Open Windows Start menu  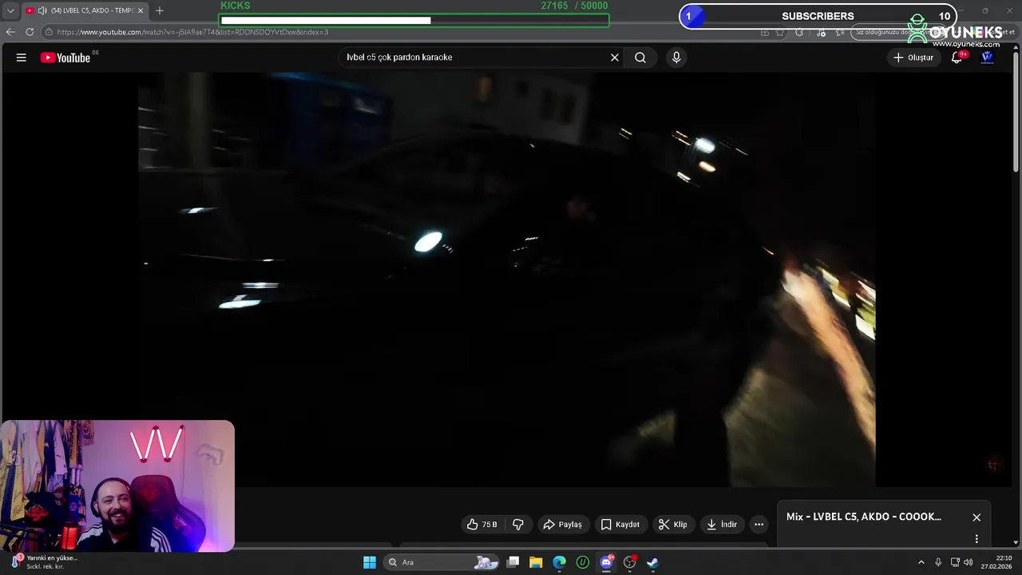(370, 562)
